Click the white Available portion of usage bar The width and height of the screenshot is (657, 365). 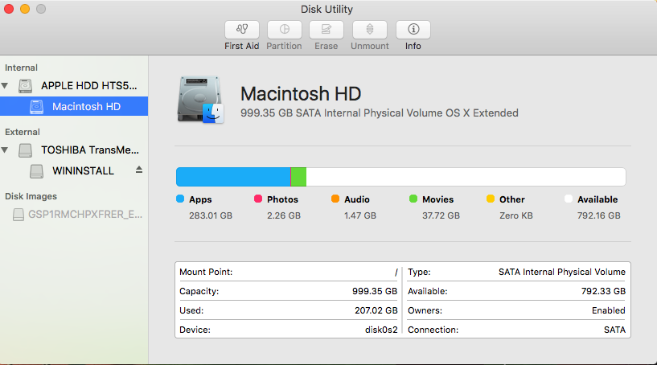tap(466, 177)
